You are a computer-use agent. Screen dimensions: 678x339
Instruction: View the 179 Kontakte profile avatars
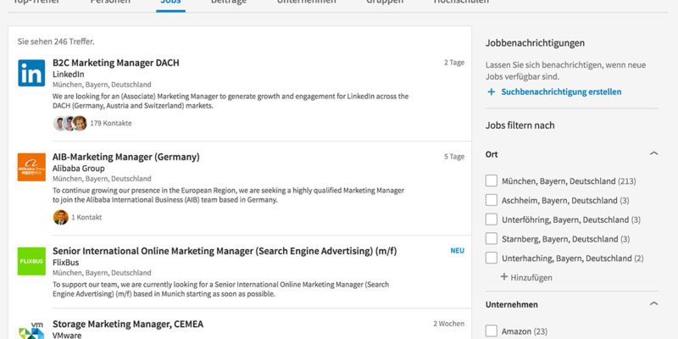70,123
